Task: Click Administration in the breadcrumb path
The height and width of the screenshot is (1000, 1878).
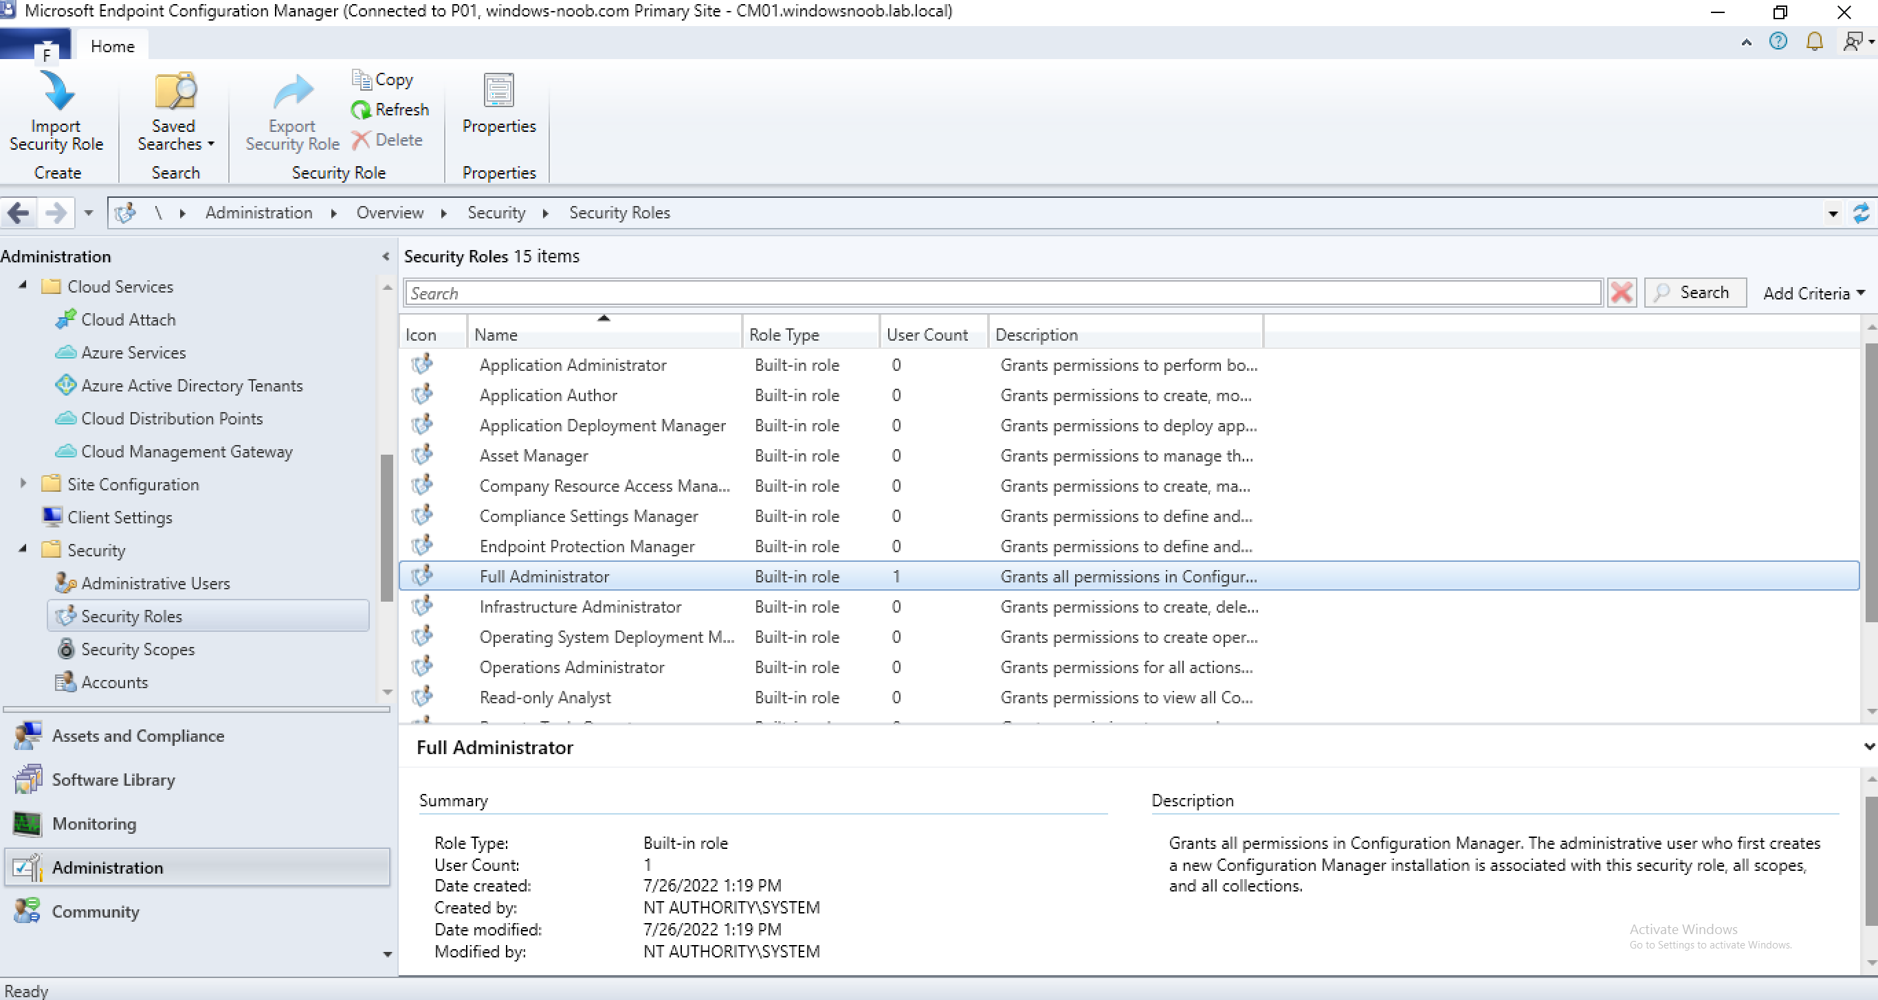Action: click(x=258, y=213)
